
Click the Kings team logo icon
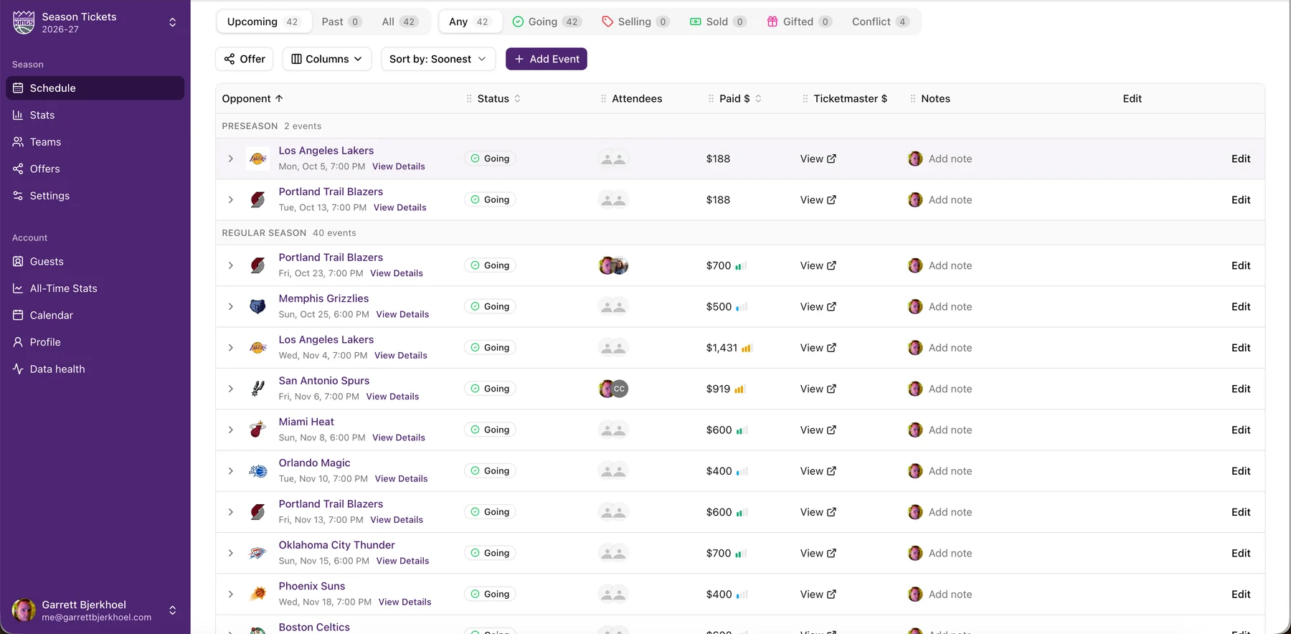pyautogui.click(x=24, y=22)
